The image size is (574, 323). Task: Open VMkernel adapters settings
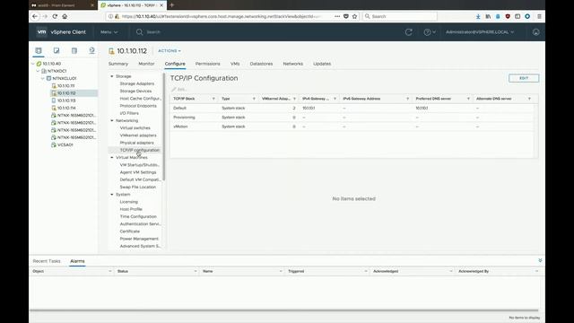138,135
